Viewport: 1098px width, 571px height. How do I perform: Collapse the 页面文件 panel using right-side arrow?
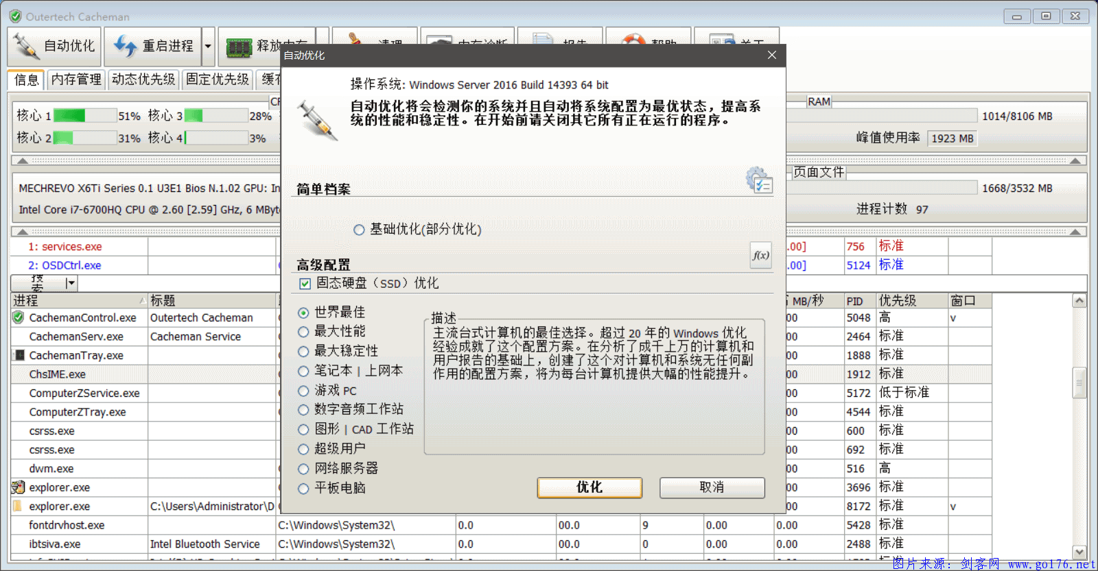[x=1075, y=232]
